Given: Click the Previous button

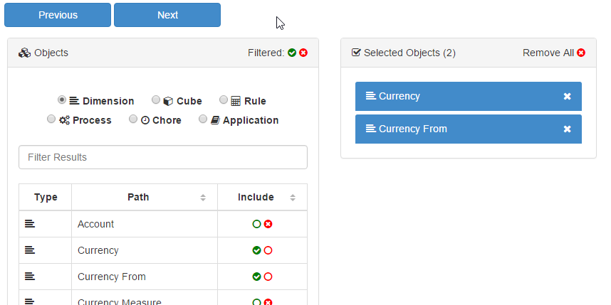Looking at the screenshot, I should pos(58,15).
